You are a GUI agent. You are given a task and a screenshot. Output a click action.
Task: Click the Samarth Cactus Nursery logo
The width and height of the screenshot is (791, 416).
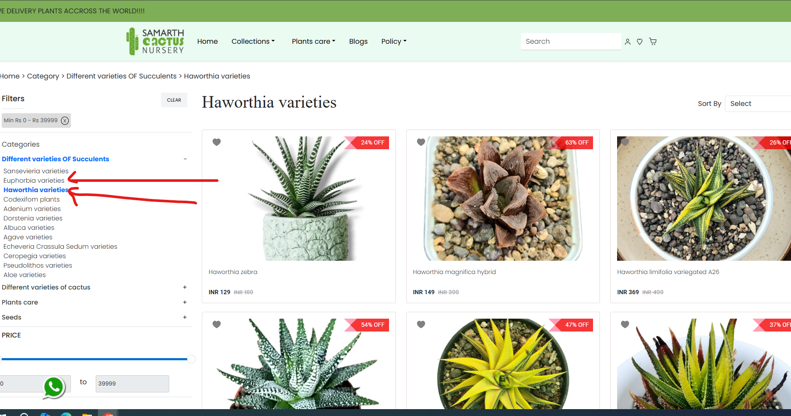[155, 41]
